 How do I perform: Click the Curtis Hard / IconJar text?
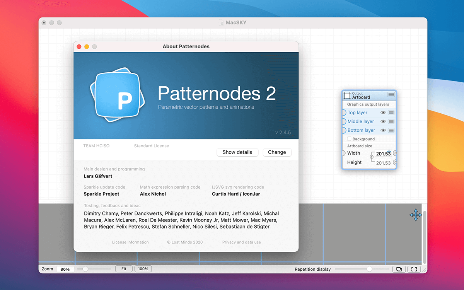236,194
